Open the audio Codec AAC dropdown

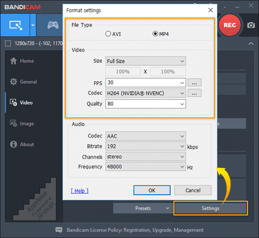click(145, 136)
